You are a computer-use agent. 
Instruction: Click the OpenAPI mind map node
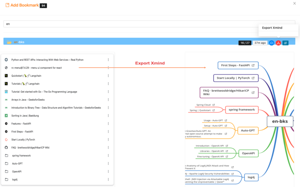pyautogui.click(x=248, y=153)
